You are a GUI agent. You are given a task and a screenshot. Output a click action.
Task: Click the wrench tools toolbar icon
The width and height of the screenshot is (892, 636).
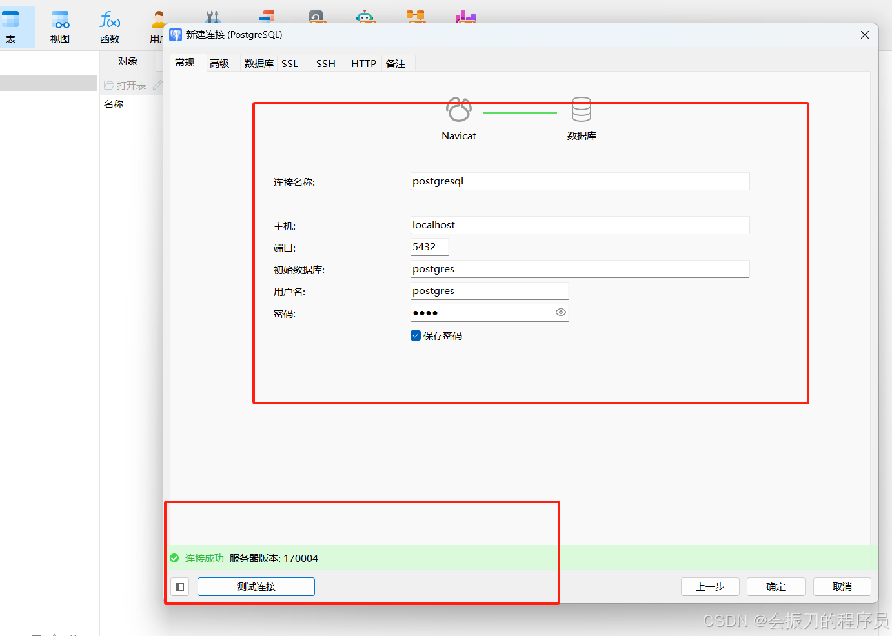pyautogui.click(x=212, y=17)
